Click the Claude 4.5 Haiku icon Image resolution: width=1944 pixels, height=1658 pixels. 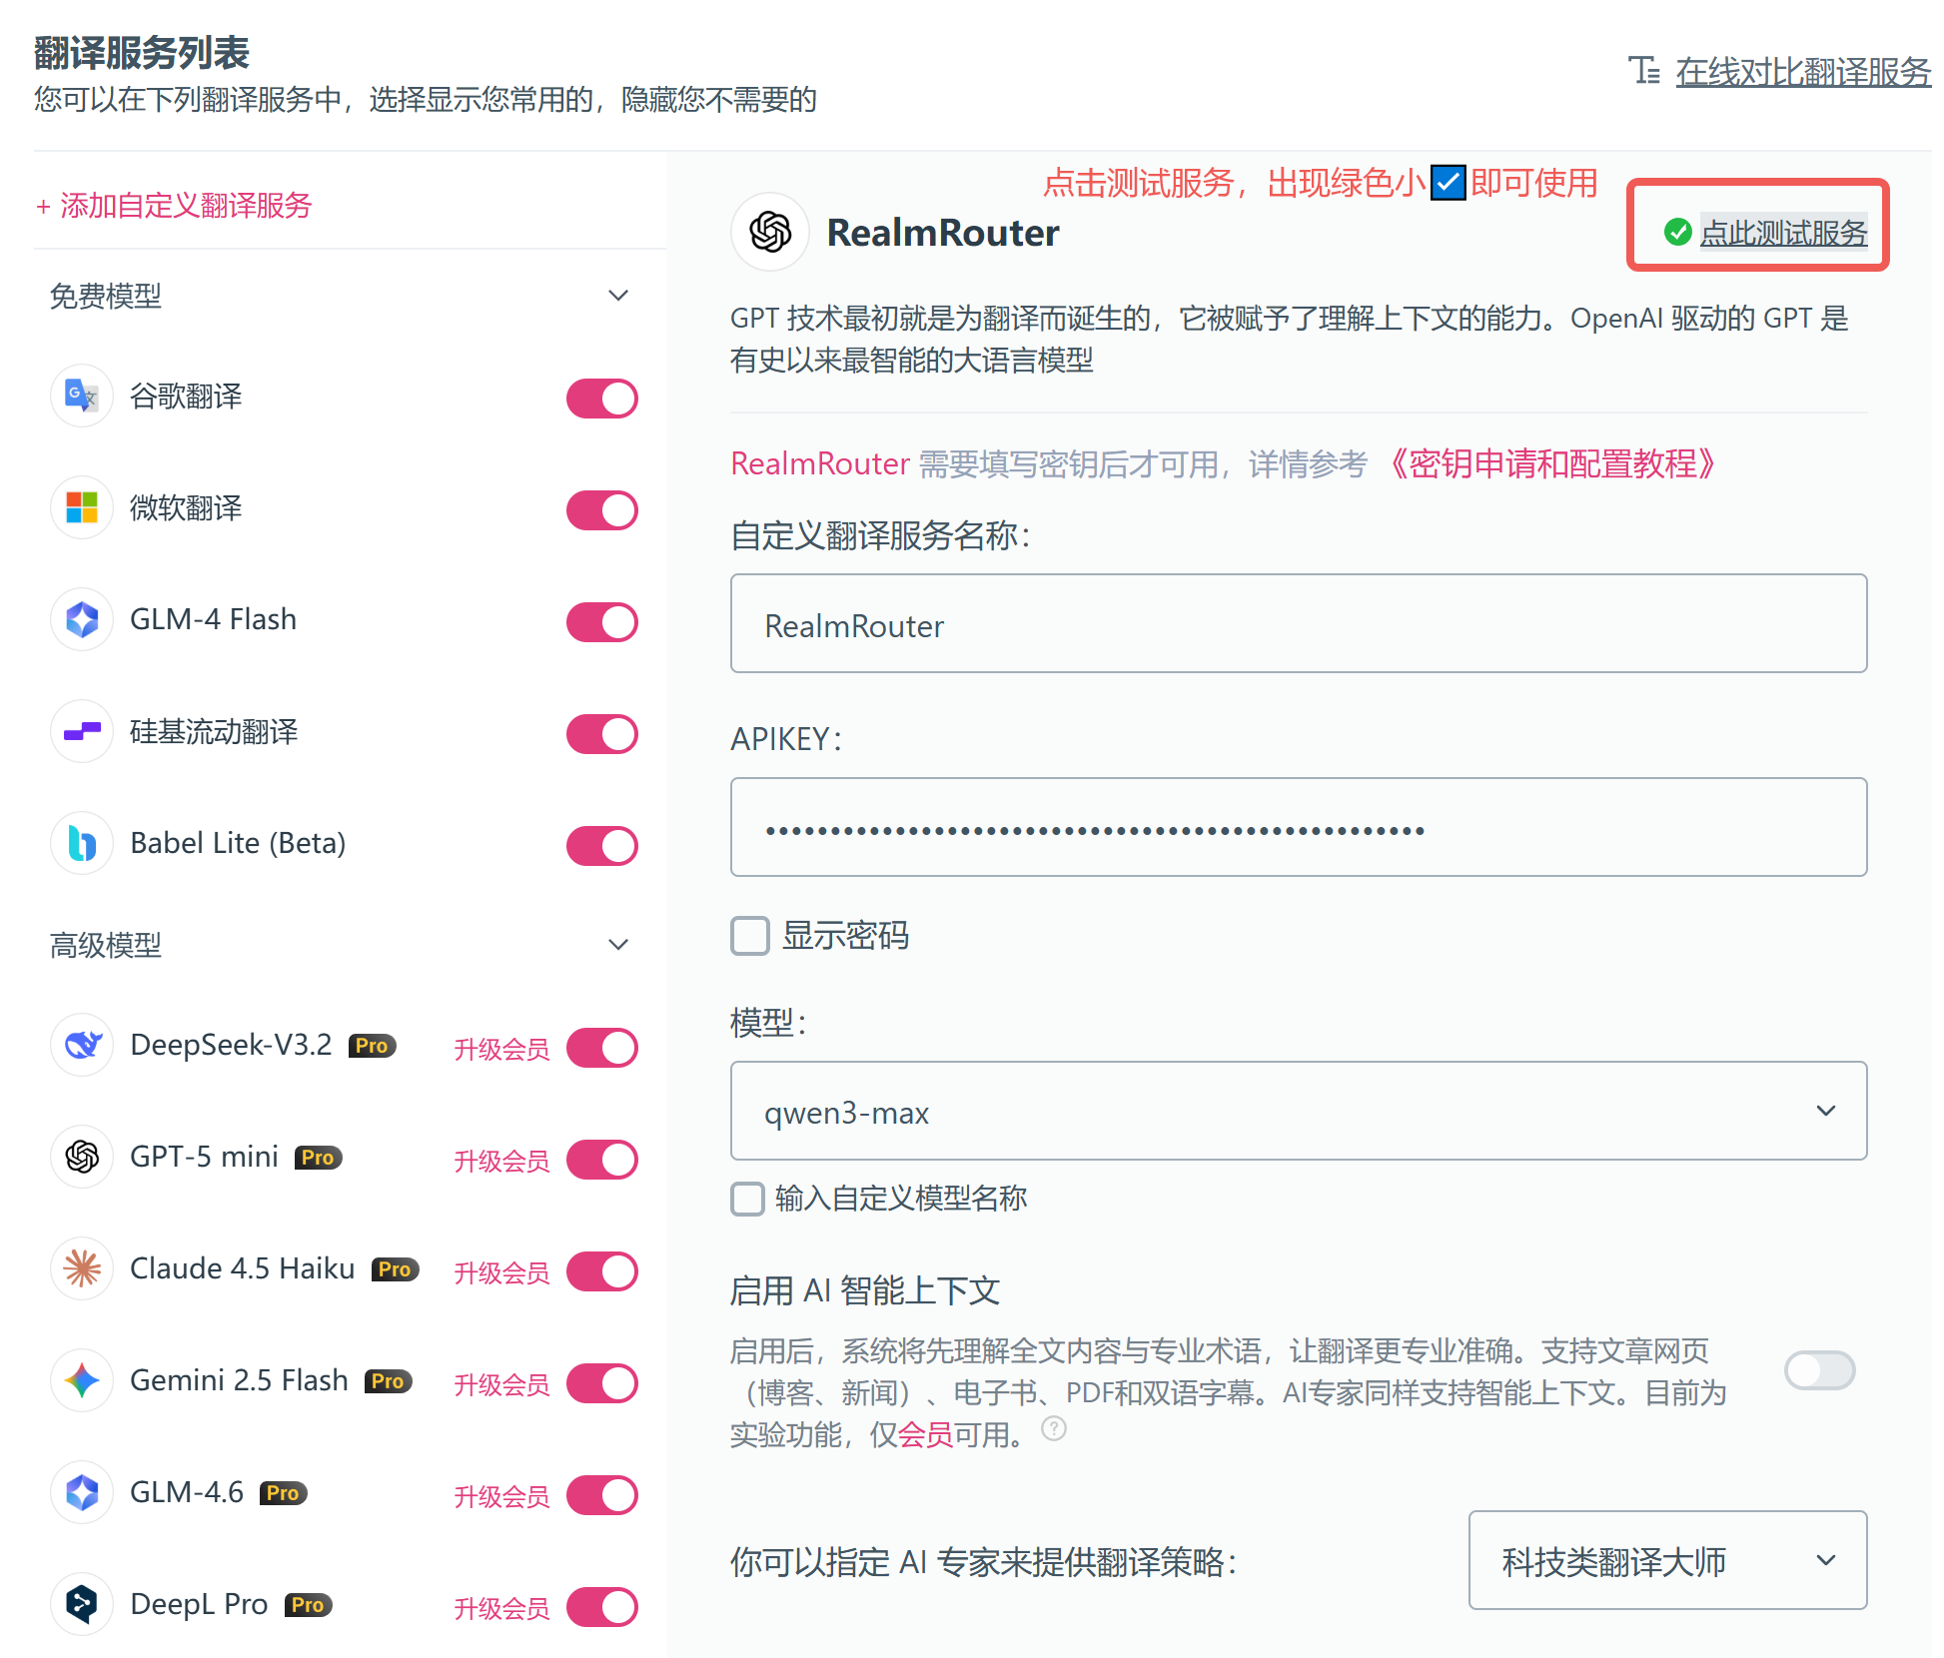click(x=81, y=1268)
